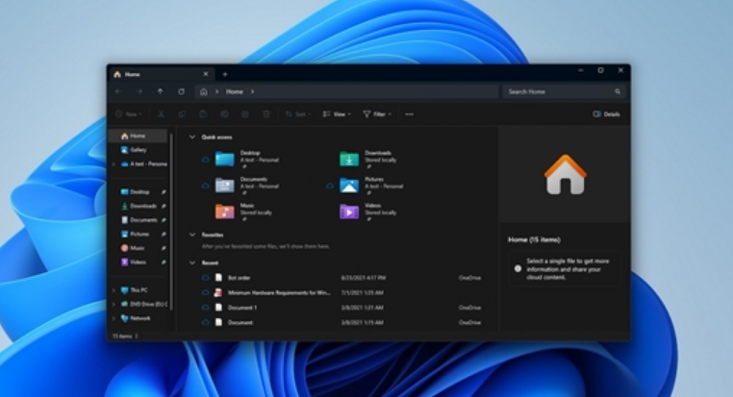
Task: Close the Home tab
Action: [206, 74]
